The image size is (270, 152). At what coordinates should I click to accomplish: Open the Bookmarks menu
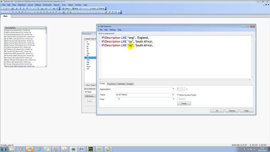(47, 5)
